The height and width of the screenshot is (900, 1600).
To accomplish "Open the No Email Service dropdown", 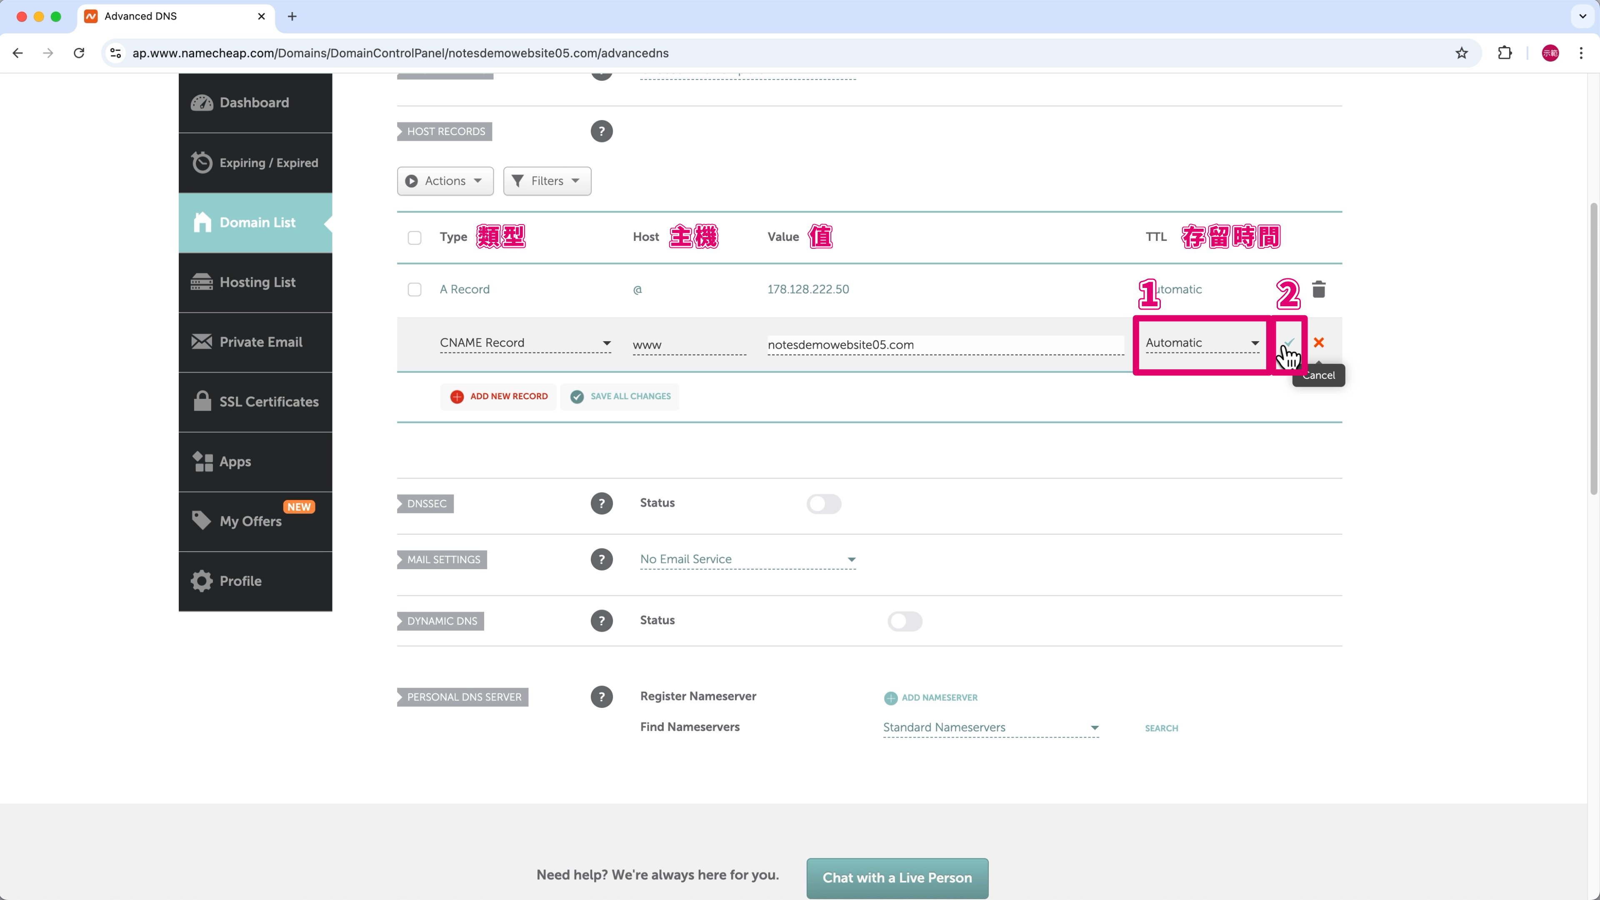I will click(747, 560).
